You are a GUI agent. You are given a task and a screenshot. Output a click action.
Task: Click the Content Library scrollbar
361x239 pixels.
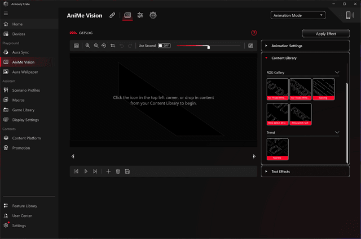click(347, 123)
